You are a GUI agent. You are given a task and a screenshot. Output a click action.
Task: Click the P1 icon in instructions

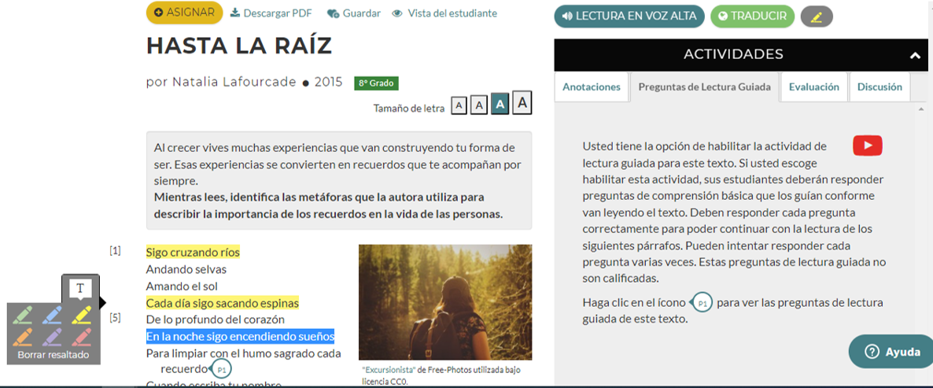click(x=701, y=303)
